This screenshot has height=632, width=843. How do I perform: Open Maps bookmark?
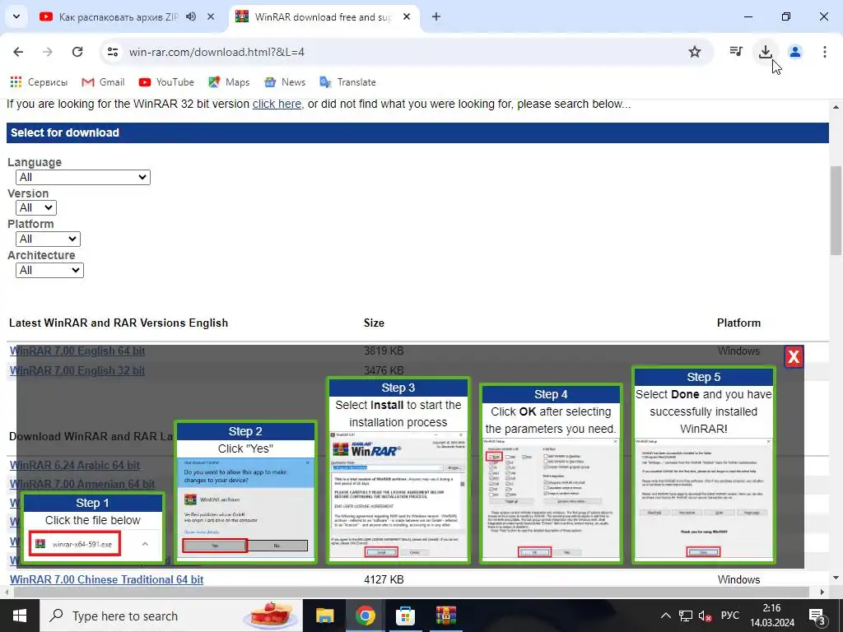click(229, 82)
